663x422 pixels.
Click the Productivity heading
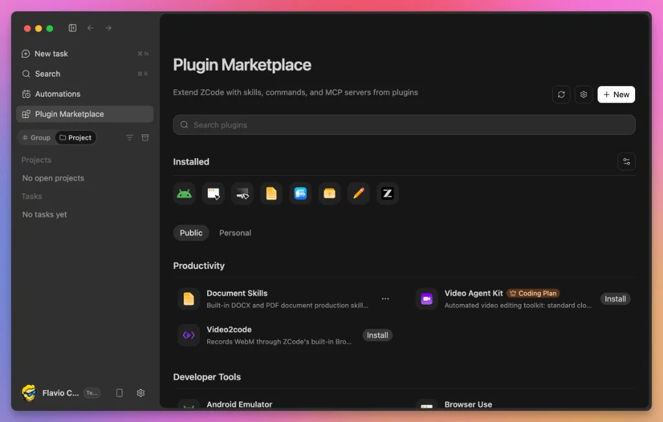point(199,266)
